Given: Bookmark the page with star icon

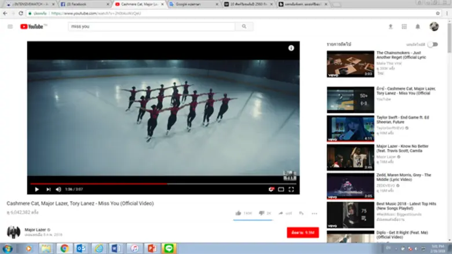Looking at the screenshot, I should tap(438, 13).
